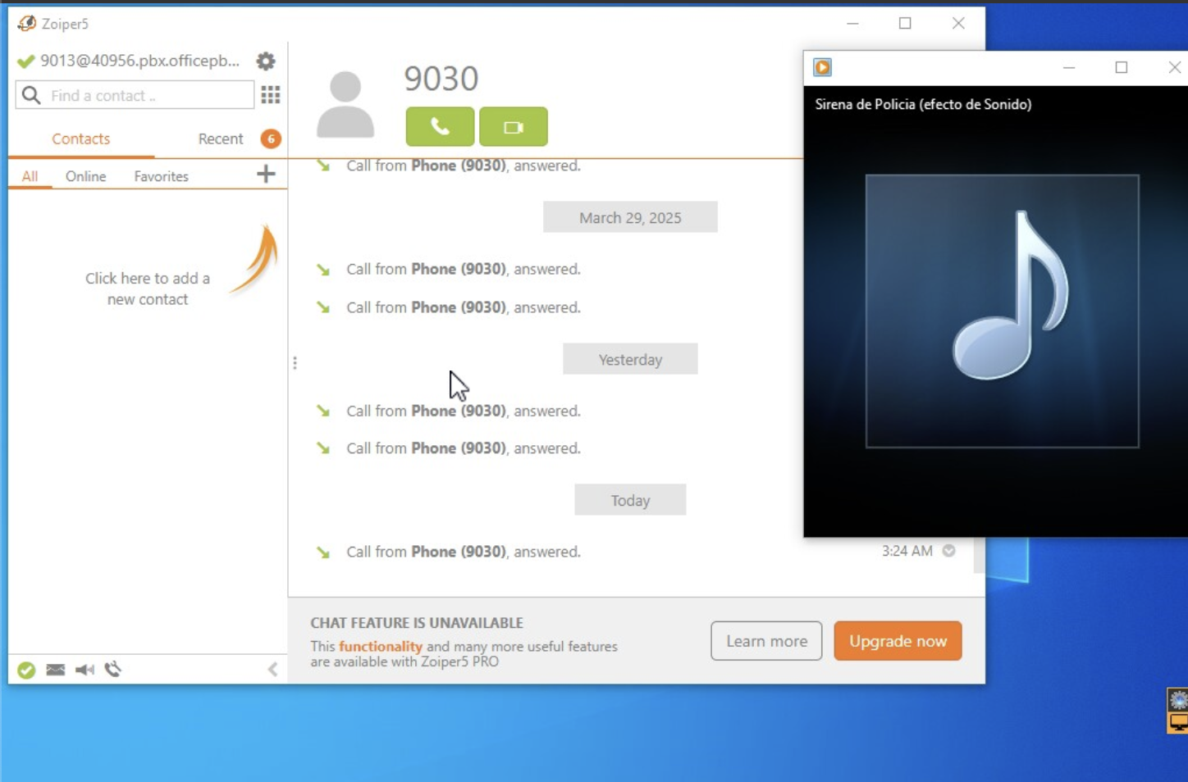Select the Online contacts filter
Image resolution: width=1188 pixels, height=782 pixels.
(x=86, y=176)
